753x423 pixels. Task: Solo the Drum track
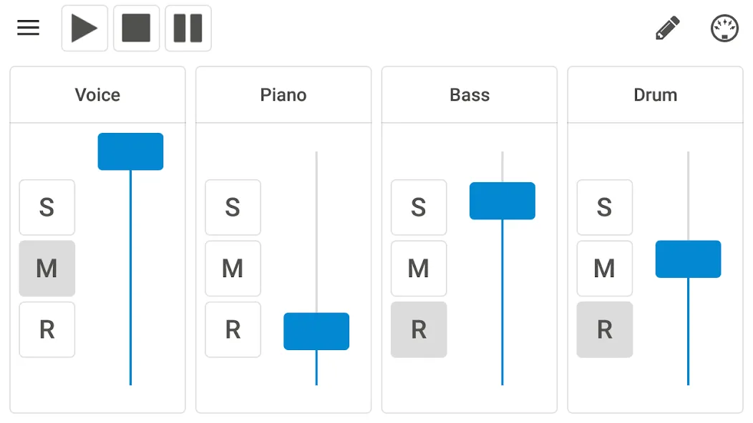tap(605, 207)
